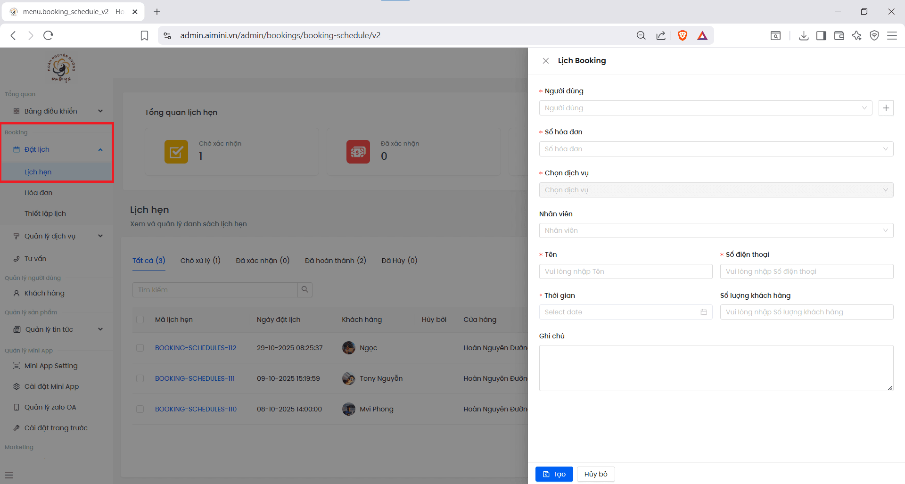This screenshot has height=484, width=905.
Task: Tick checkbox for BOOKING-SCHEDULES-112 row
Action: click(x=140, y=348)
